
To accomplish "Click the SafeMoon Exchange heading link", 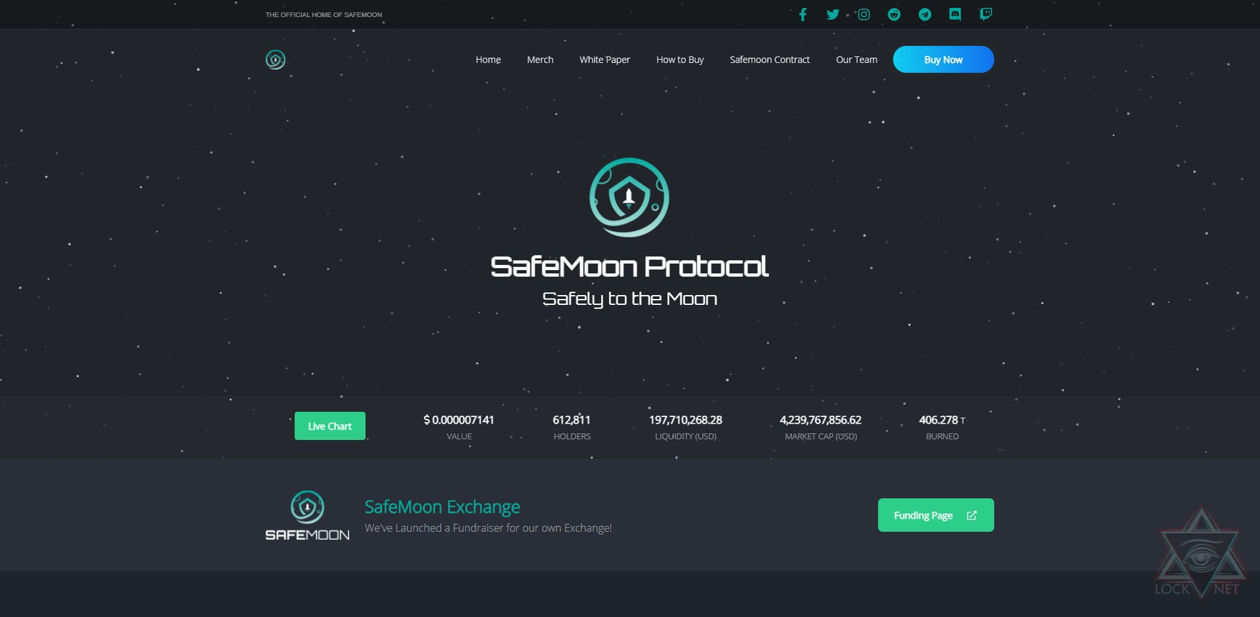I will [442, 507].
